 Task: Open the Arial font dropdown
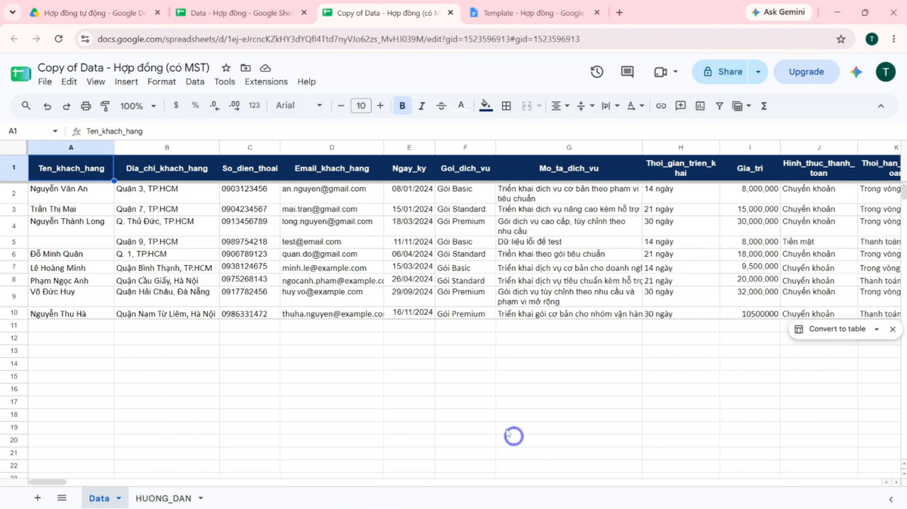(299, 106)
